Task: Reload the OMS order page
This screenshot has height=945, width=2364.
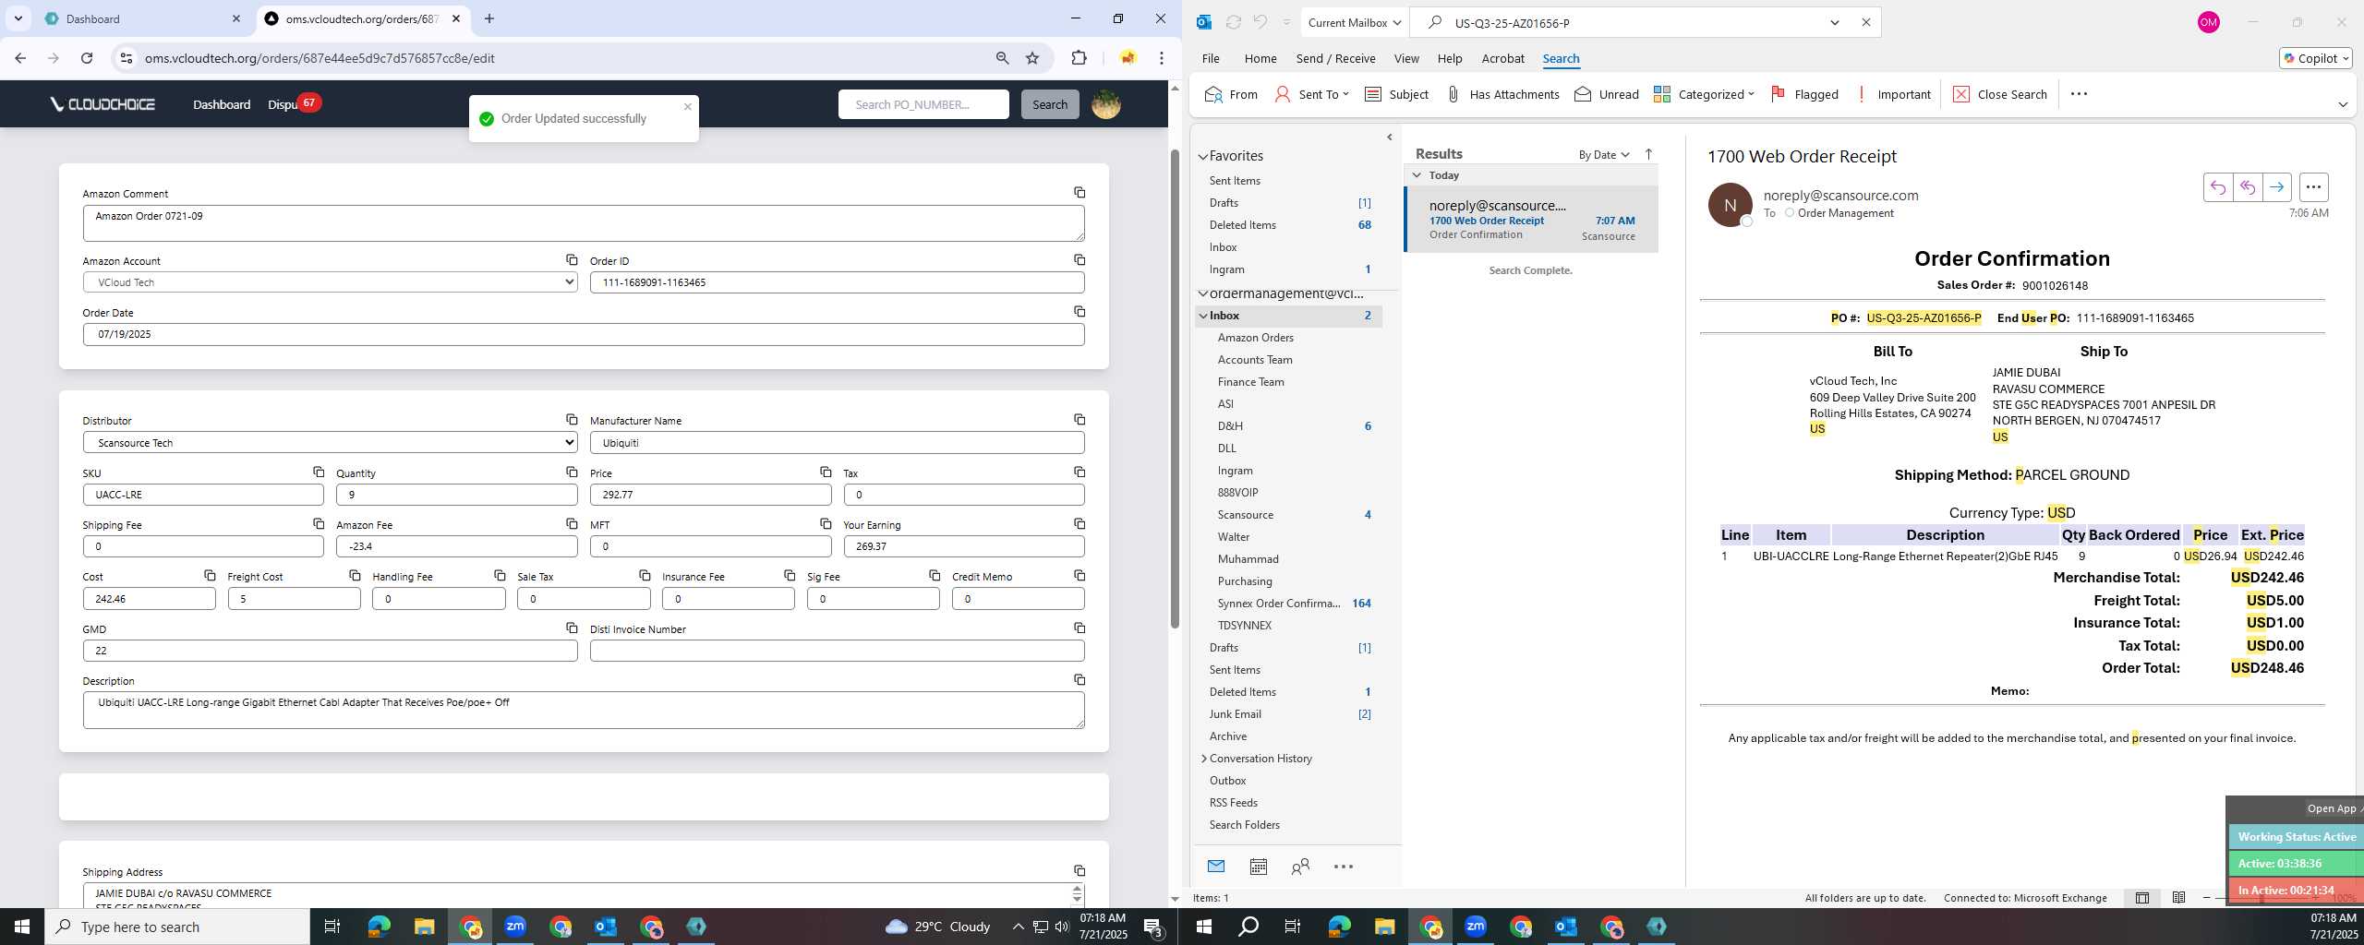Action: point(86,58)
